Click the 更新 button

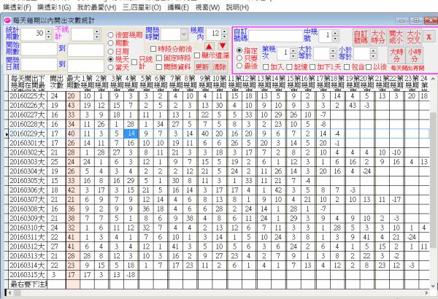coord(202,65)
